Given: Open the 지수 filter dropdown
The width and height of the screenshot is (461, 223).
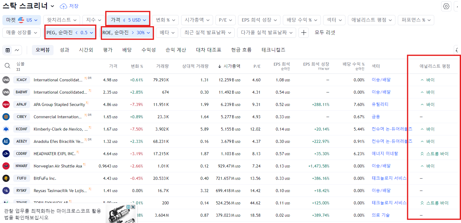Looking at the screenshot, I should pyautogui.click(x=93, y=20).
